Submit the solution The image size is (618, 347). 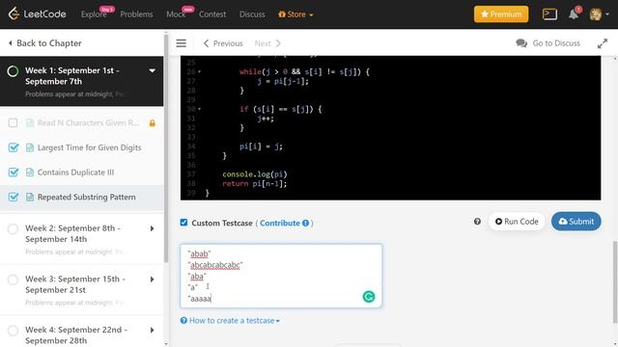(576, 222)
